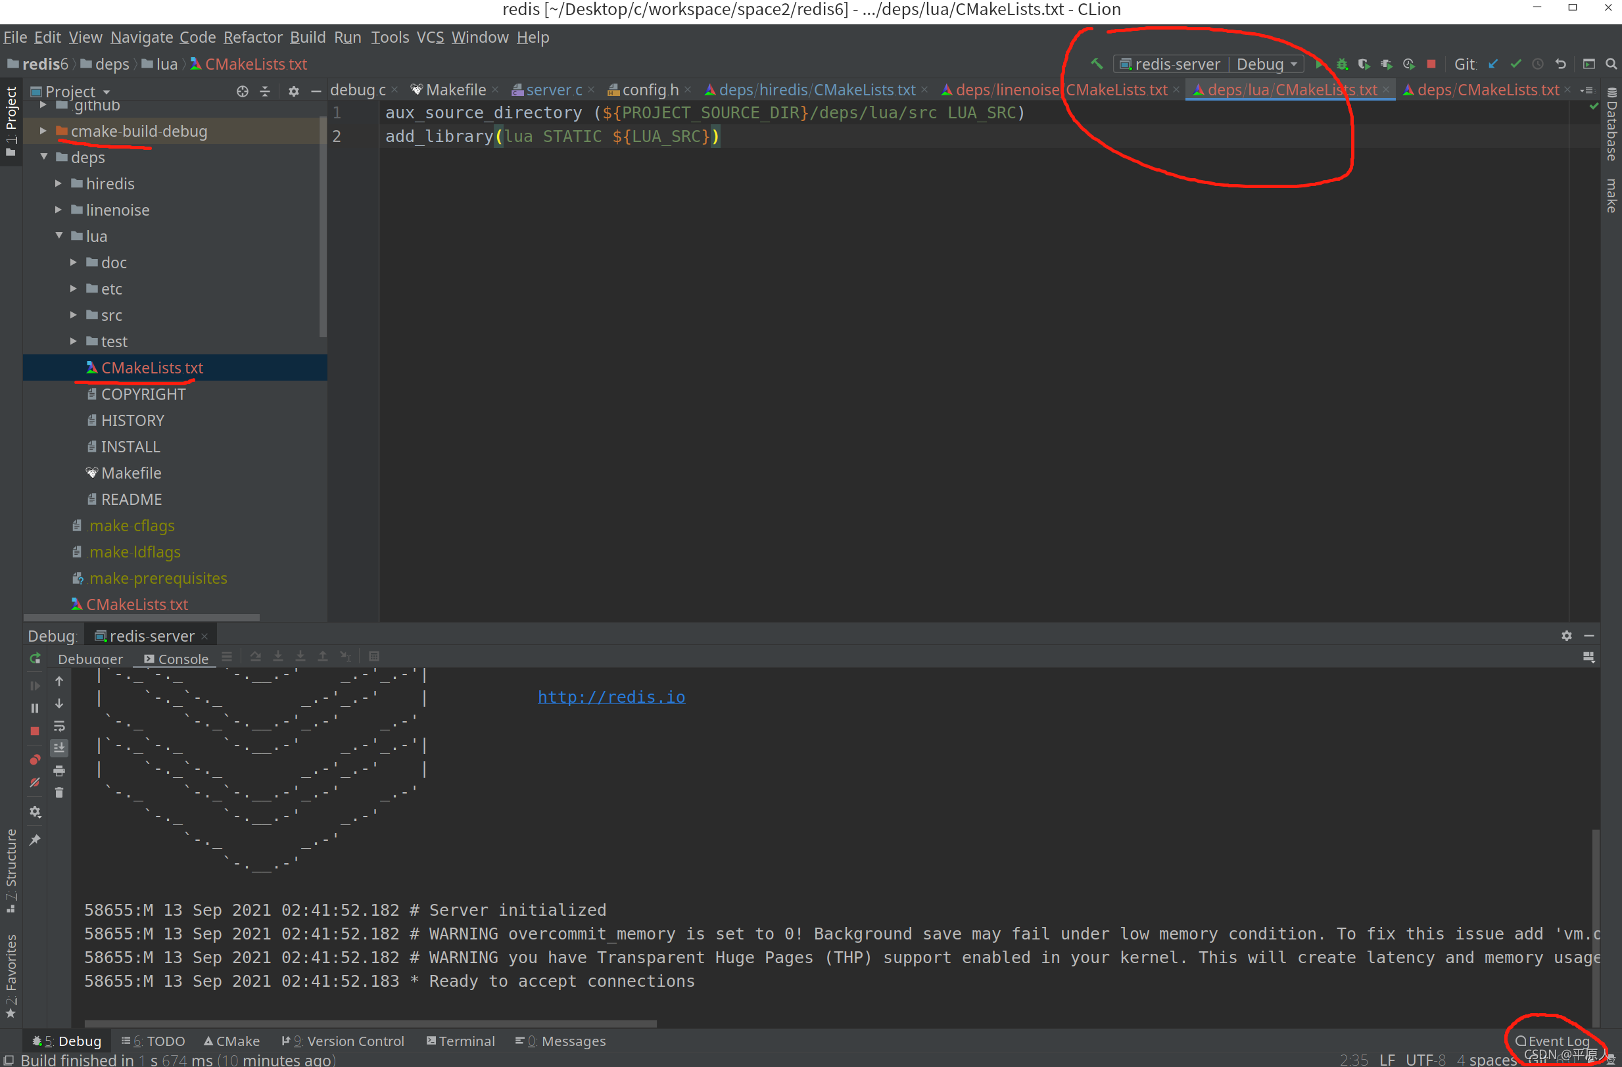
Task: Toggle soft-wrap in the console output
Action: pyautogui.click(x=59, y=726)
